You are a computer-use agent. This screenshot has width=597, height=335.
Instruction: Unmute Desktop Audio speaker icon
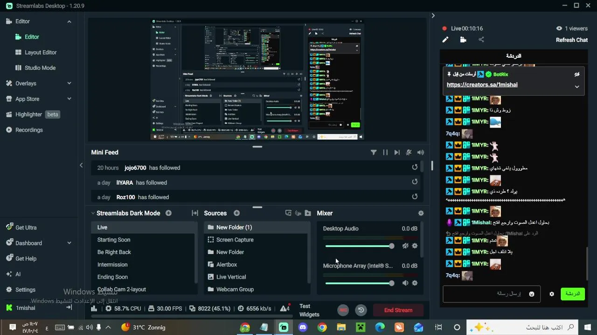pos(405,246)
